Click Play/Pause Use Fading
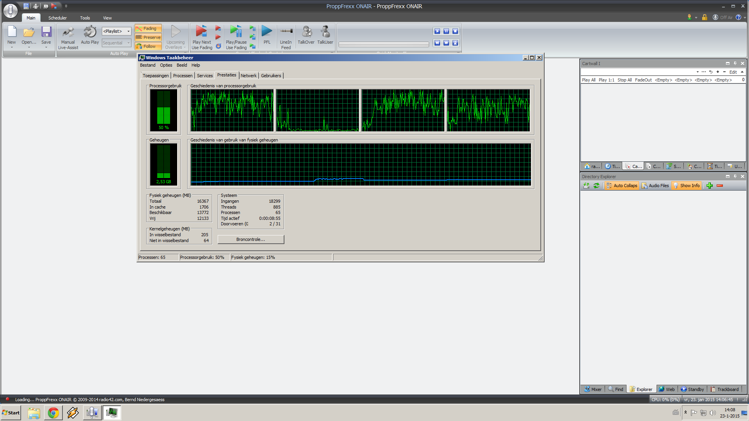Screen dimensions: 749x421 tap(236, 37)
